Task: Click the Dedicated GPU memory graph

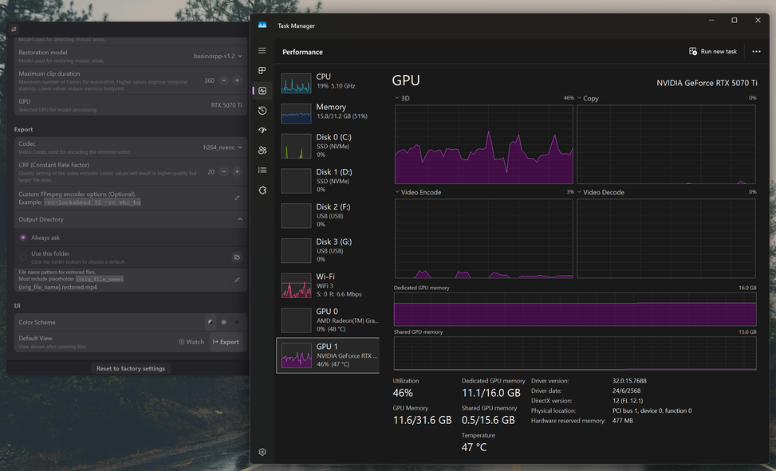Action: coord(575,309)
